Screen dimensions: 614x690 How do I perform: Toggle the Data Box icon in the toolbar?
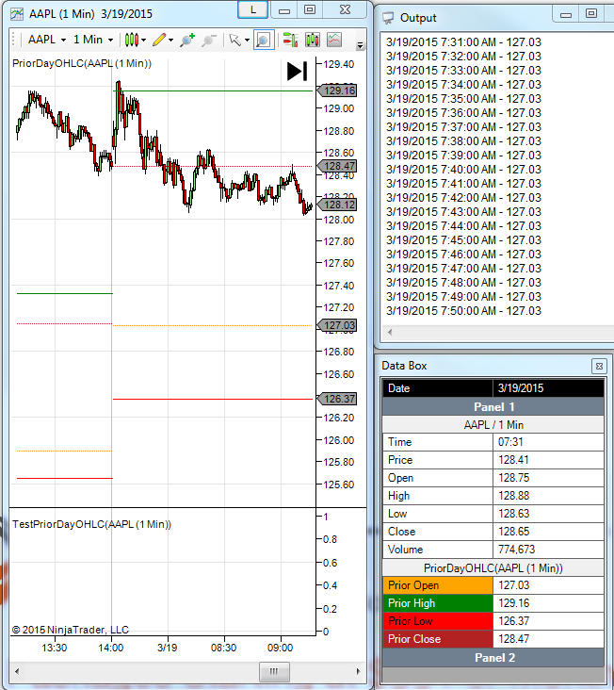(x=264, y=40)
